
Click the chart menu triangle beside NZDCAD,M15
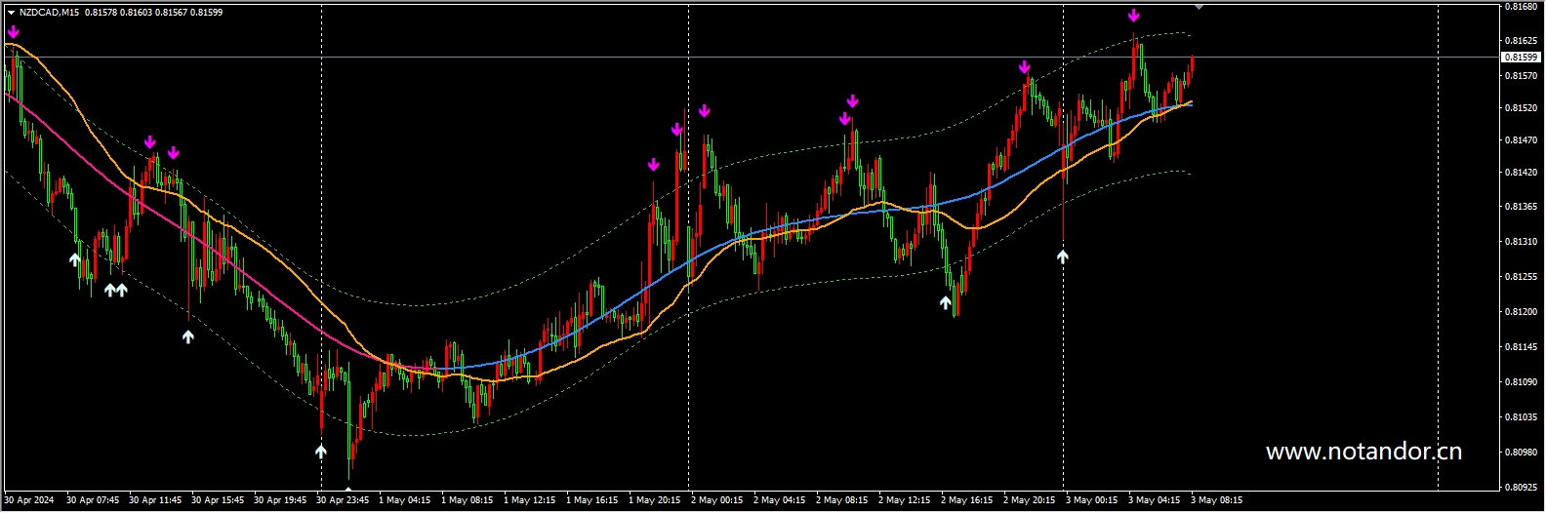(11, 13)
